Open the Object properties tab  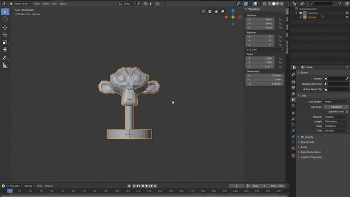(293, 113)
